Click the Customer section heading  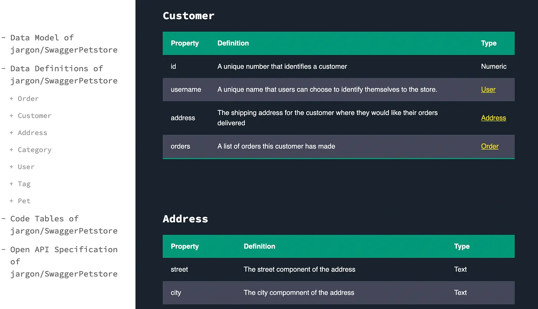(x=188, y=16)
